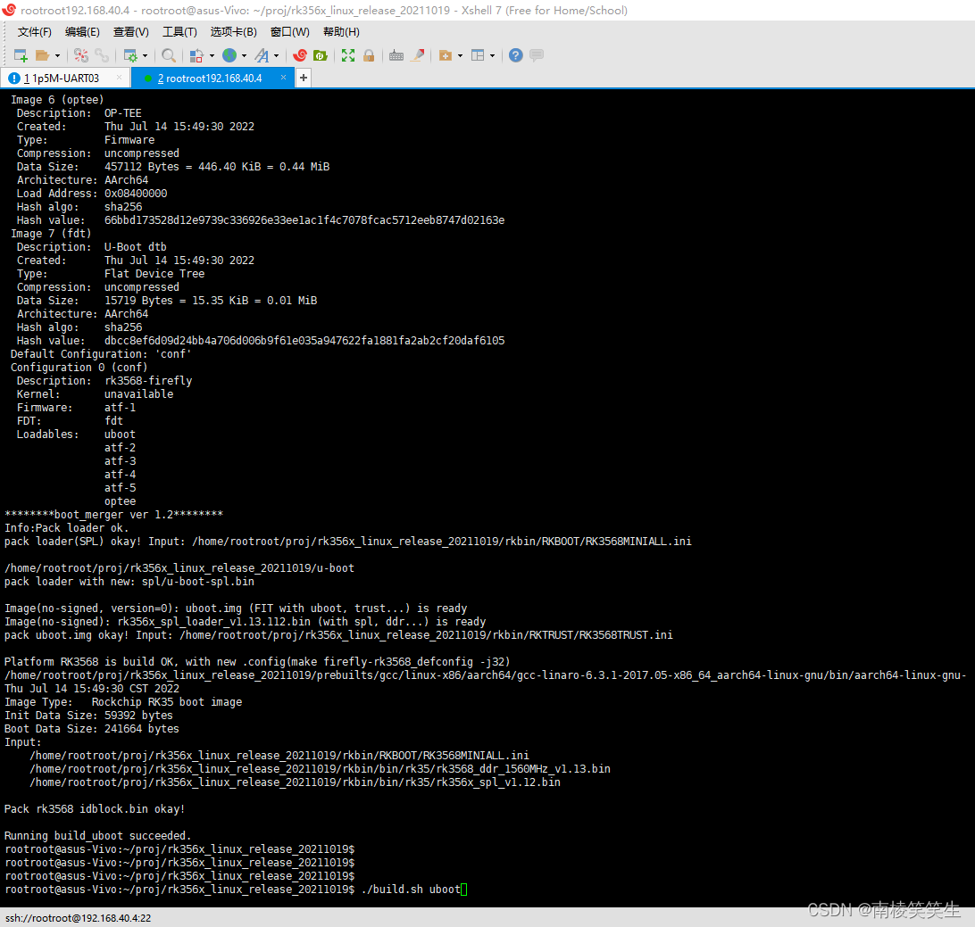Image resolution: width=975 pixels, height=927 pixels.
Task: Click the folder with plus toolbar icon
Action: [446, 55]
